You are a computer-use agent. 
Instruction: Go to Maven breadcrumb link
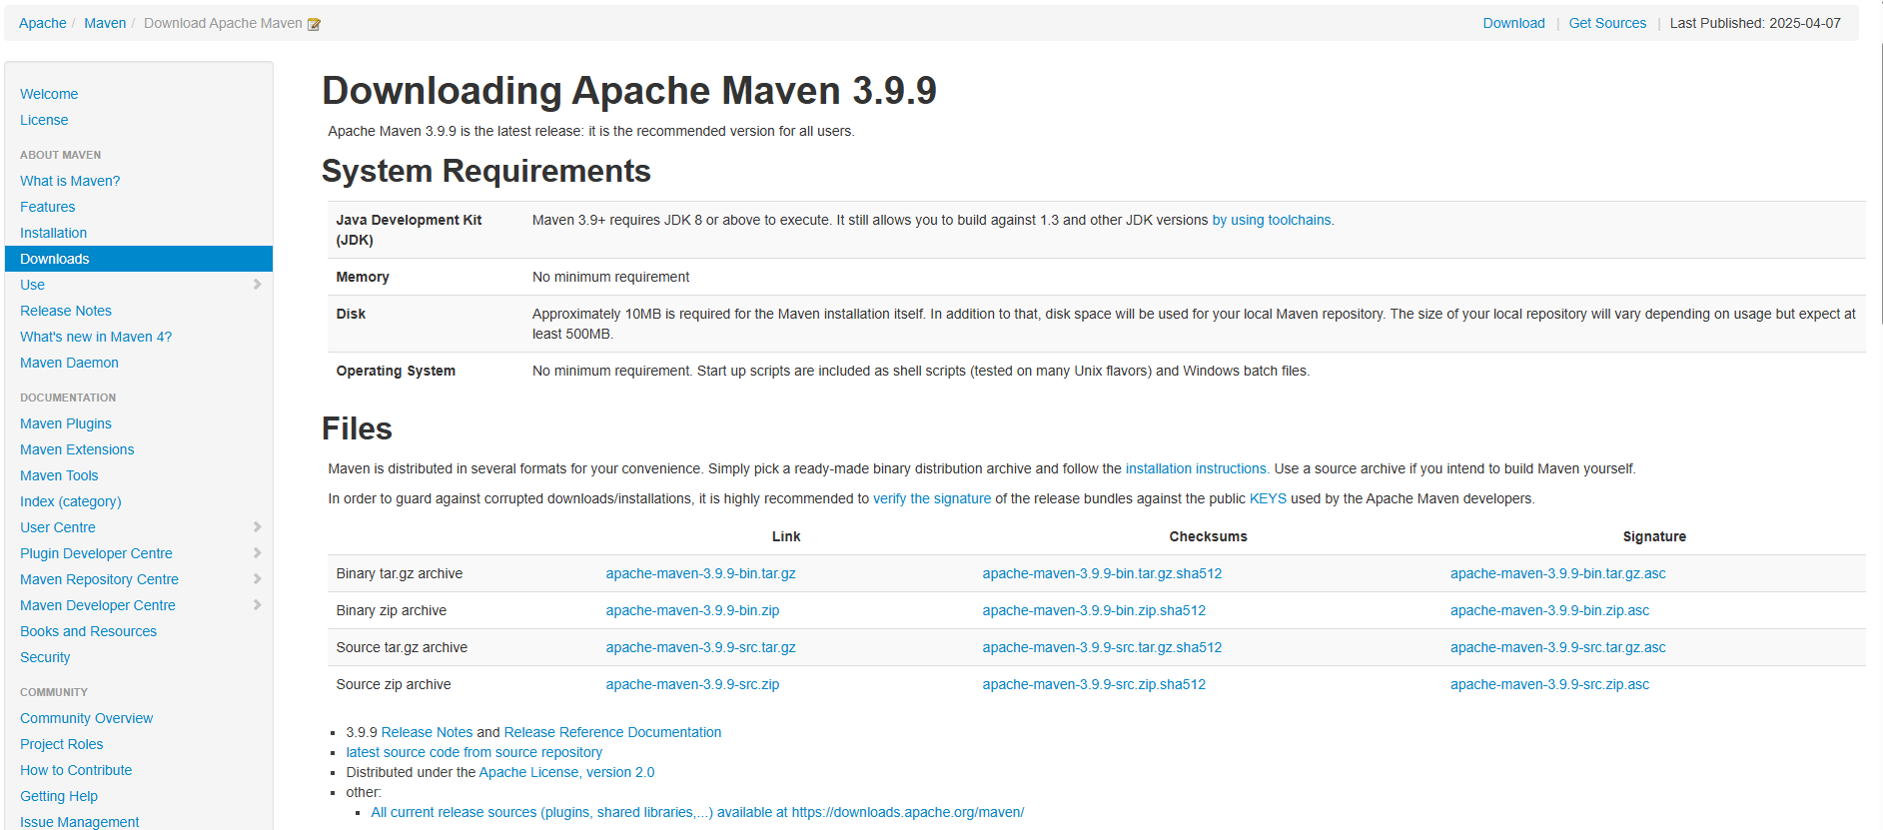105,23
